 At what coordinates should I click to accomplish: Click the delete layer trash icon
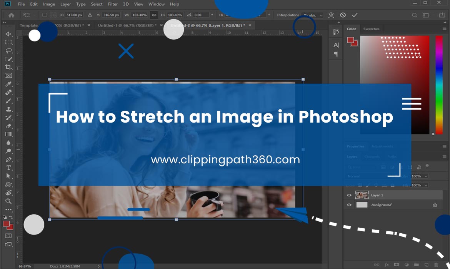(436, 265)
